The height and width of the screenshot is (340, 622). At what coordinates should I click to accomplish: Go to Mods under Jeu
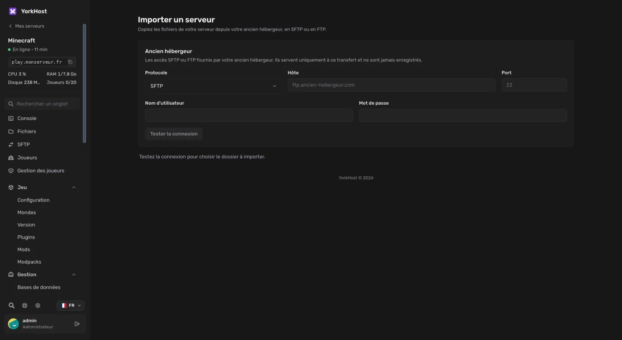pos(23,250)
